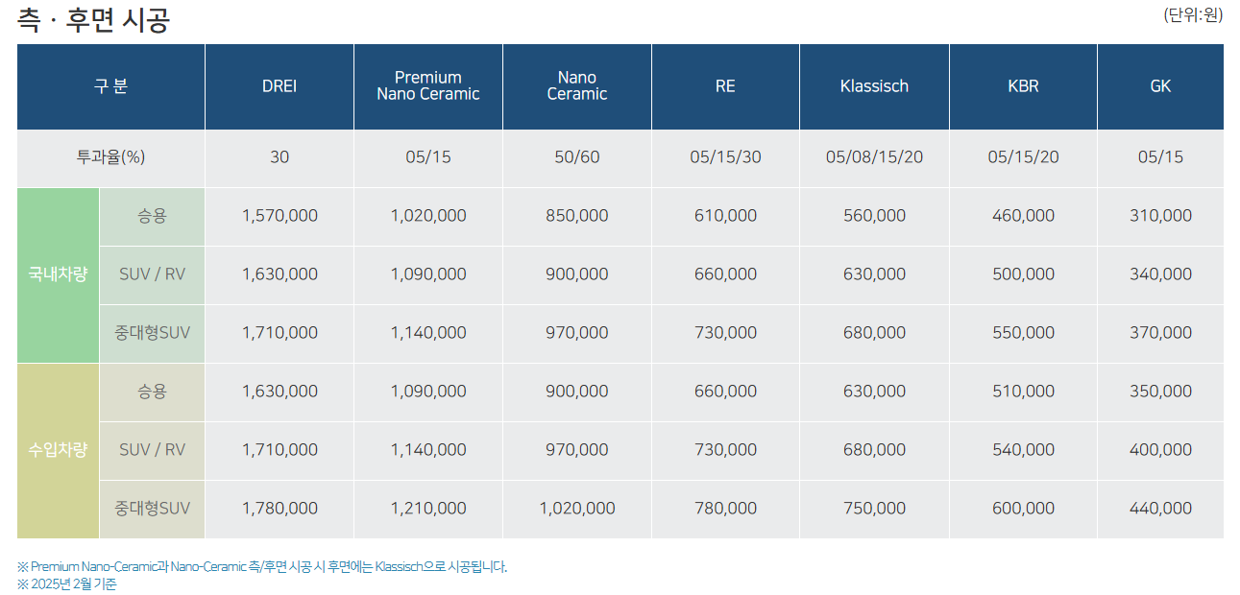1240x595 pixels.
Task: Click '05/15' in the GK column
Action: pos(1160,157)
